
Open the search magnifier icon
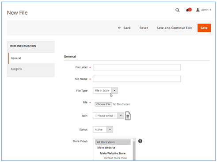click(x=177, y=10)
